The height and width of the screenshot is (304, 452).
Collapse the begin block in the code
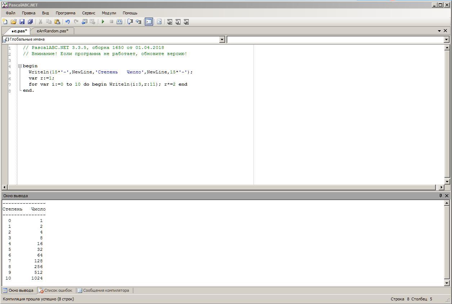pos(20,66)
